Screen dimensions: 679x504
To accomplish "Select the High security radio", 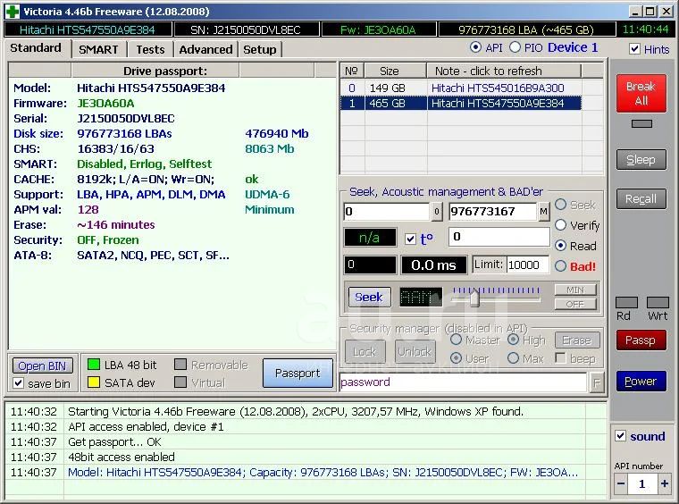I will [513, 340].
